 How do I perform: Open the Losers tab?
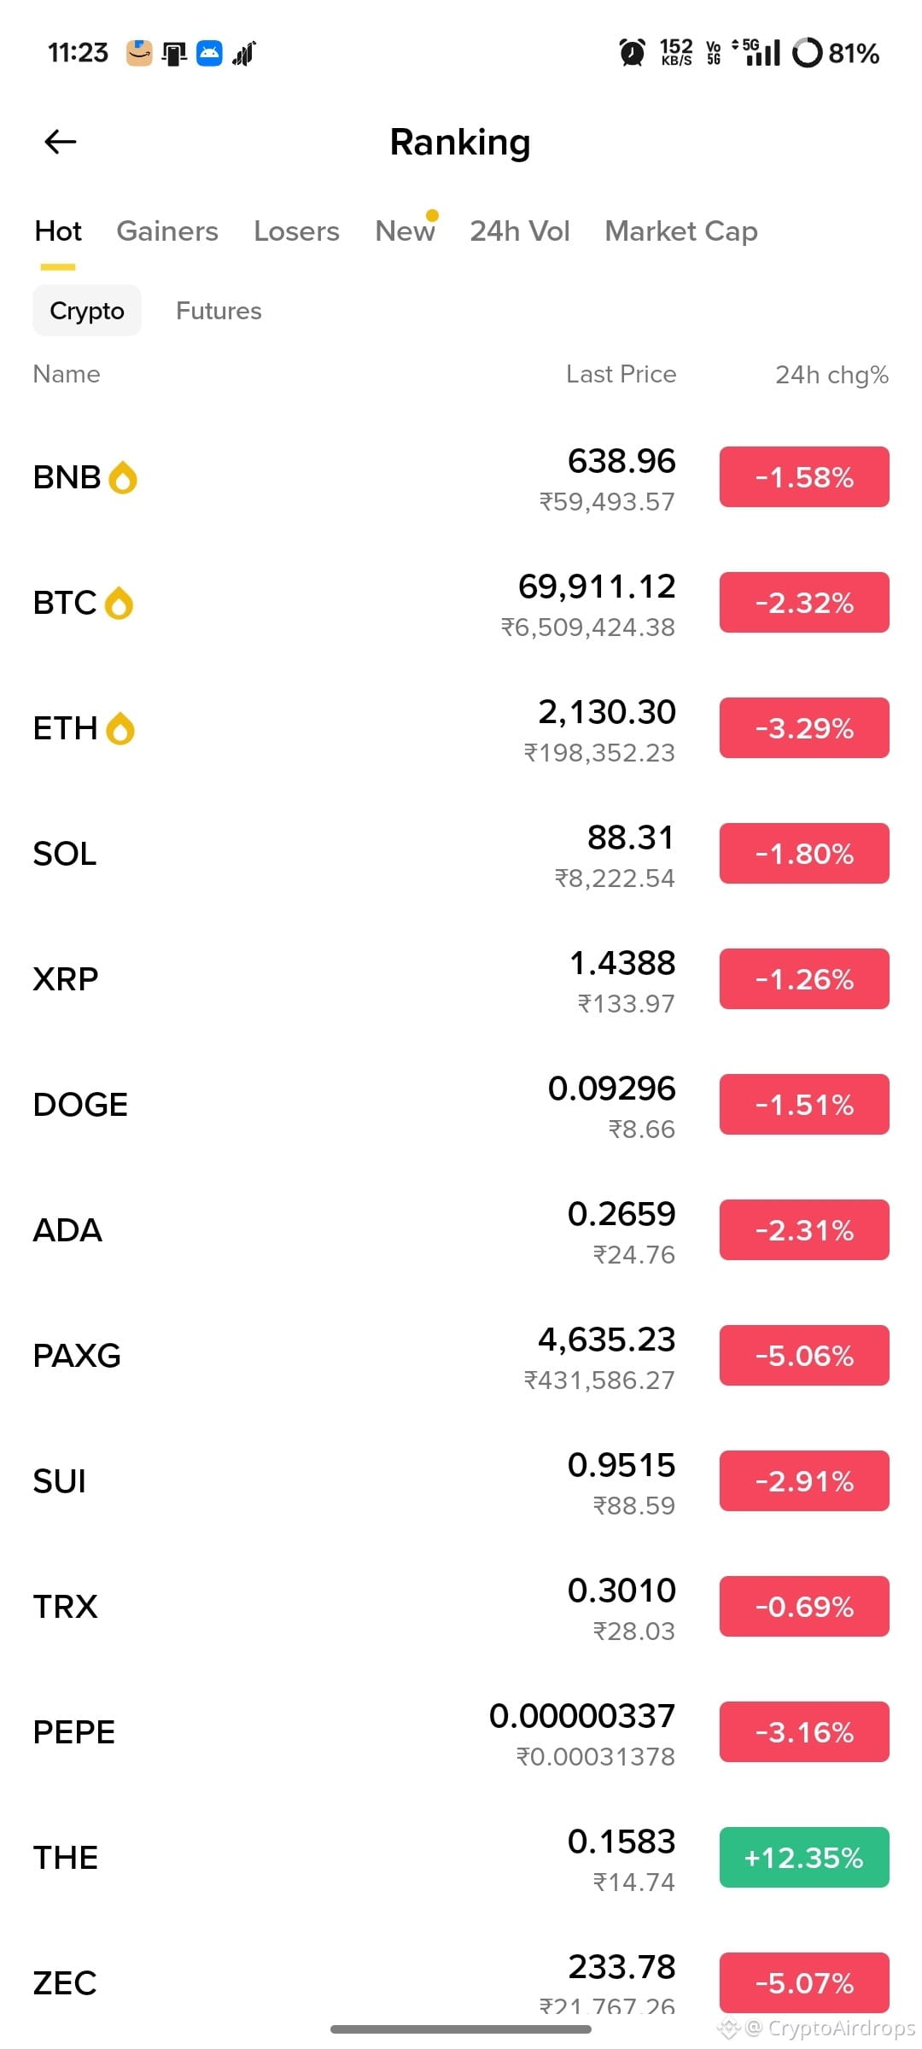pyautogui.click(x=296, y=231)
